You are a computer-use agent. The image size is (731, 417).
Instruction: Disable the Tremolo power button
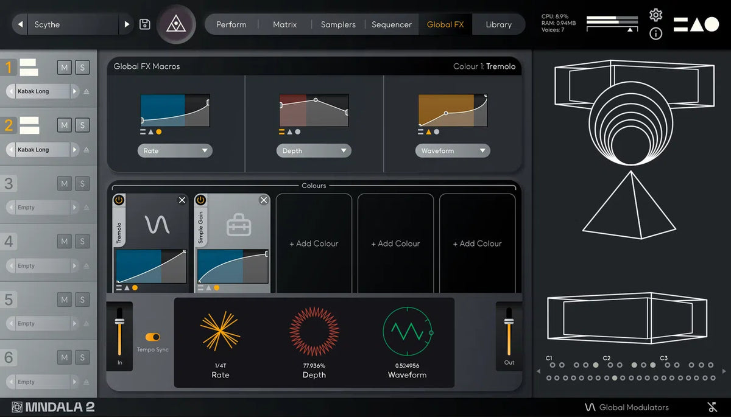pyautogui.click(x=119, y=200)
